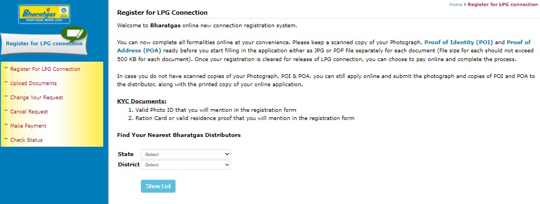Image resolution: width=540 pixels, height=204 pixels.
Task: Click Register for LPG connection breadcrumb
Action: [x=502, y=4]
